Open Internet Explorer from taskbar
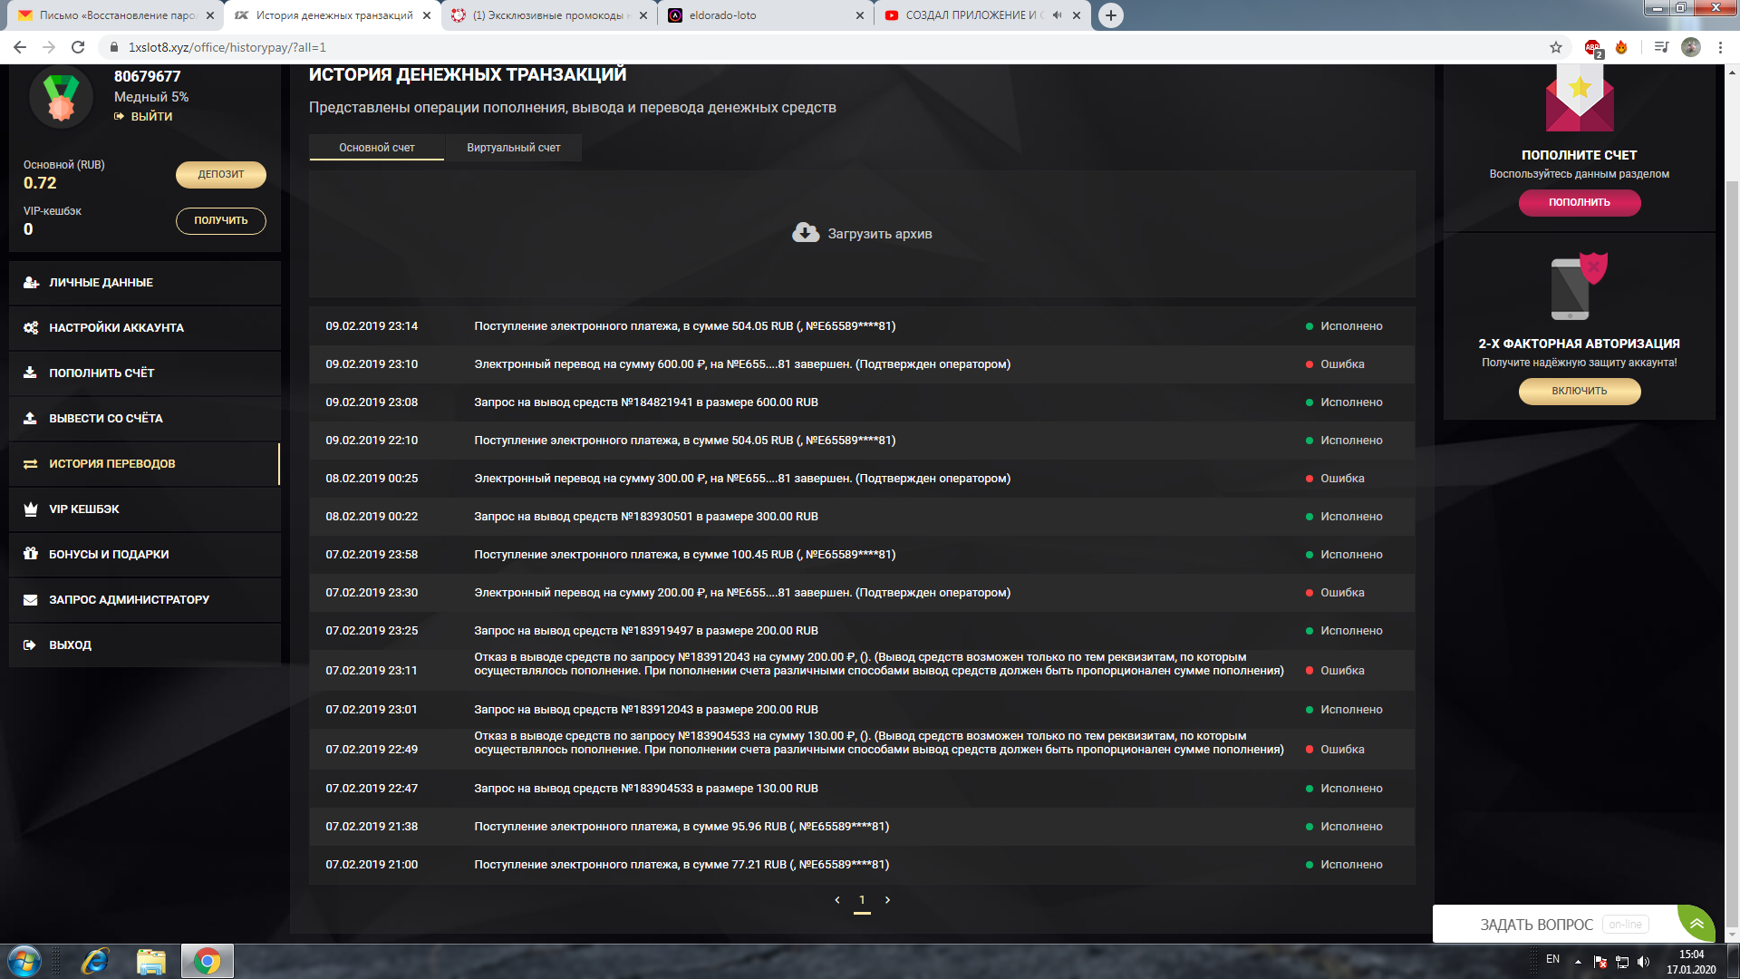 [x=94, y=961]
